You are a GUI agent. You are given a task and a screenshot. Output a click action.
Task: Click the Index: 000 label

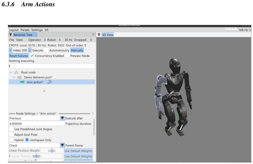(x=20, y=50)
